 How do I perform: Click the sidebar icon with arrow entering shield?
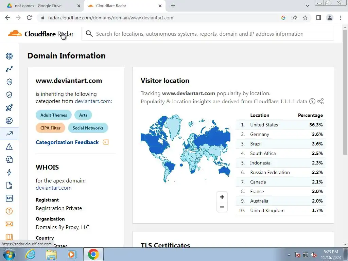point(9,82)
